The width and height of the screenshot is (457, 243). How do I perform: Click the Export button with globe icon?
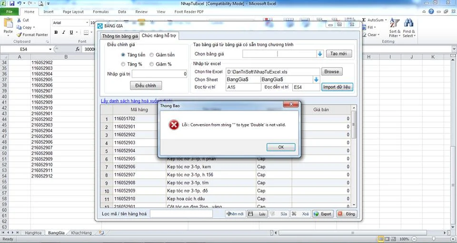(322, 214)
